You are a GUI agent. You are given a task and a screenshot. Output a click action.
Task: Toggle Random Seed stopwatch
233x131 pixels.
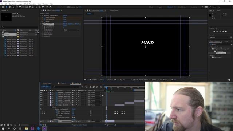tap(44, 28)
